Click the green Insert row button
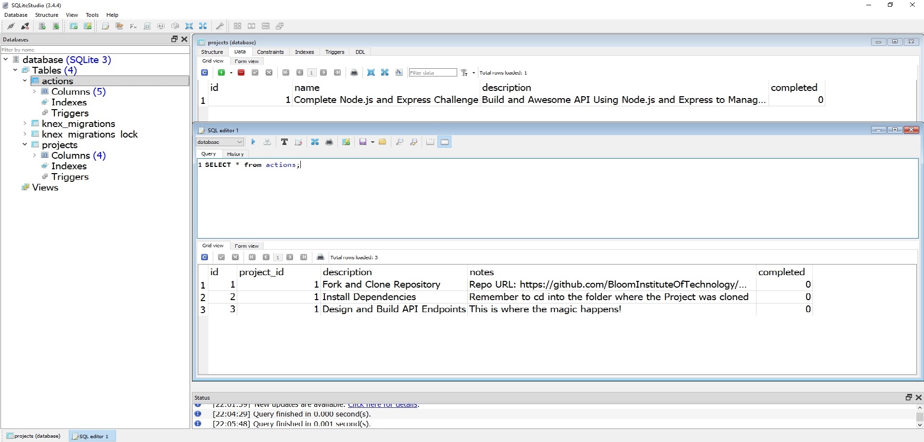This screenshot has height=442, width=924. (x=221, y=73)
